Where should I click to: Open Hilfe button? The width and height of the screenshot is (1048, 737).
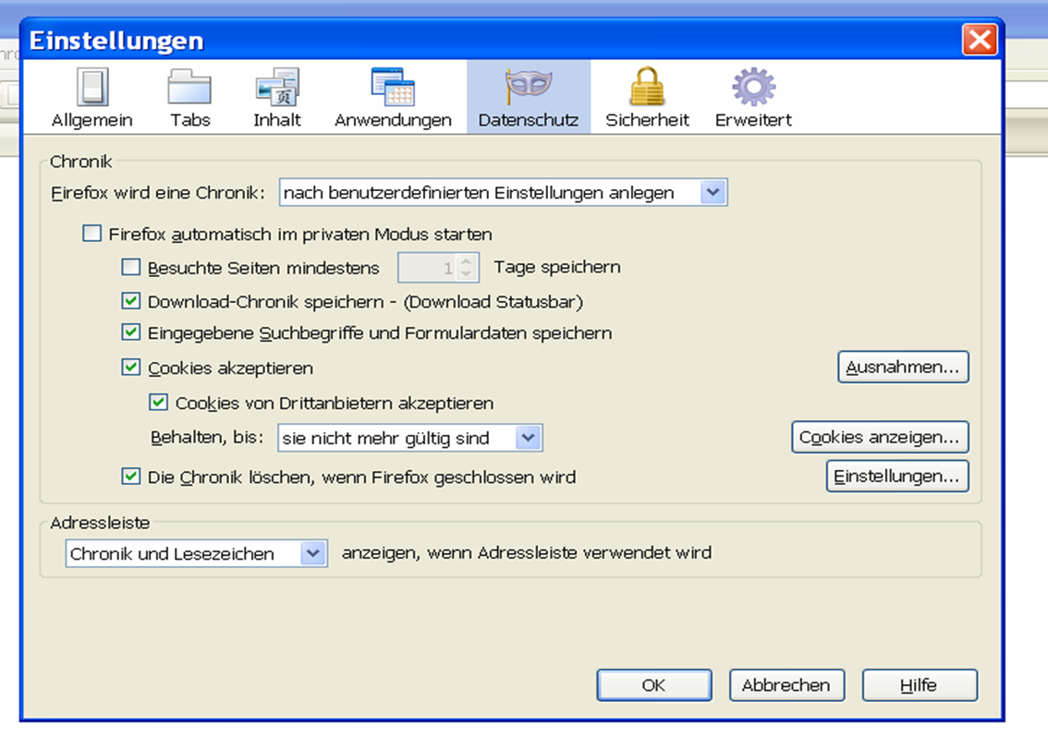tap(920, 685)
